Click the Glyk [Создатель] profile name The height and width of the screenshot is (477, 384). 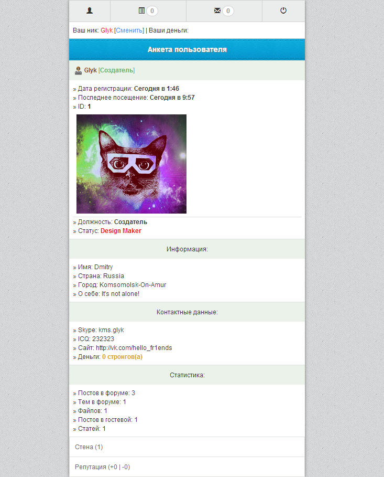pyautogui.click(x=109, y=70)
